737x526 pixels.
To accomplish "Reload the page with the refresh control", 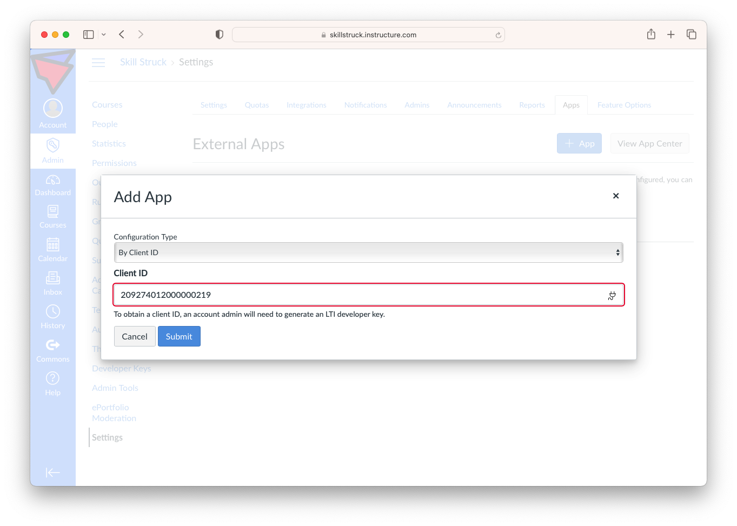I will 498,34.
